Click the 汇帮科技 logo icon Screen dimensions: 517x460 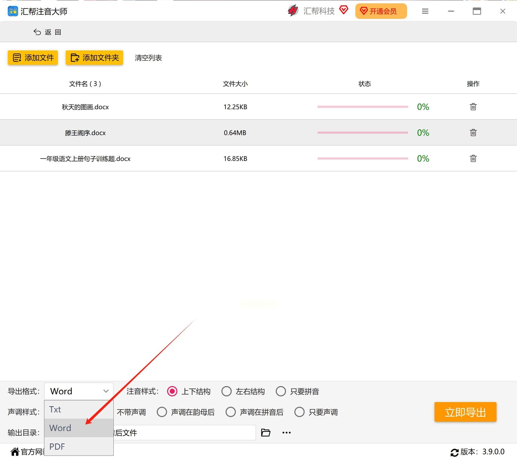(293, 11)
